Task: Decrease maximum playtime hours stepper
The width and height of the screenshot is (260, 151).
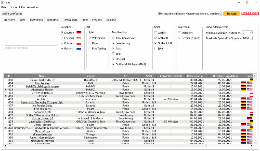Action: point(251,39)
